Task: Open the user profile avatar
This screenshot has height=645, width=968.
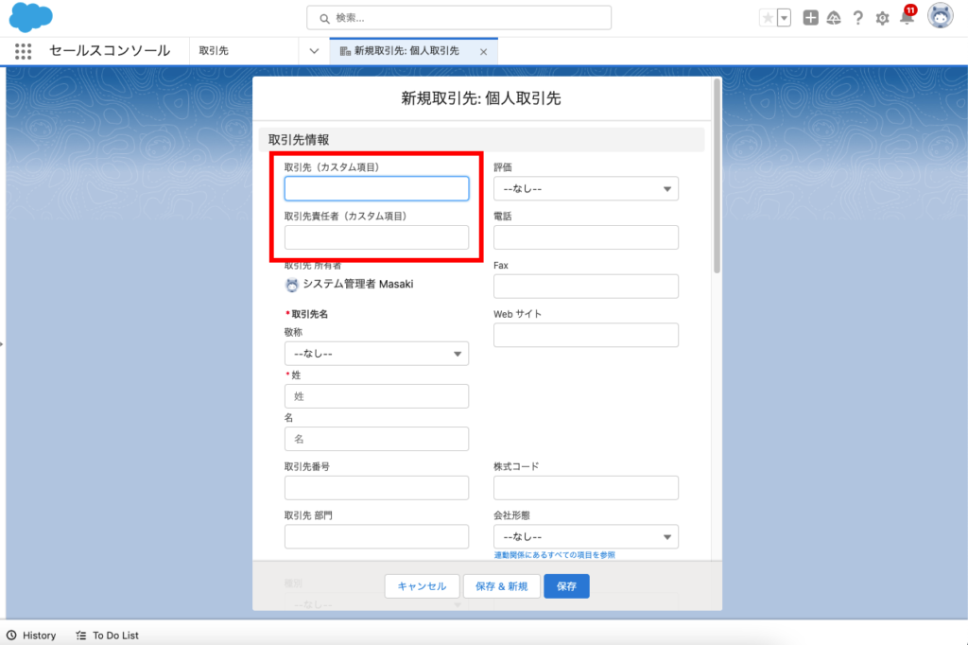Action: coord(940,17)
